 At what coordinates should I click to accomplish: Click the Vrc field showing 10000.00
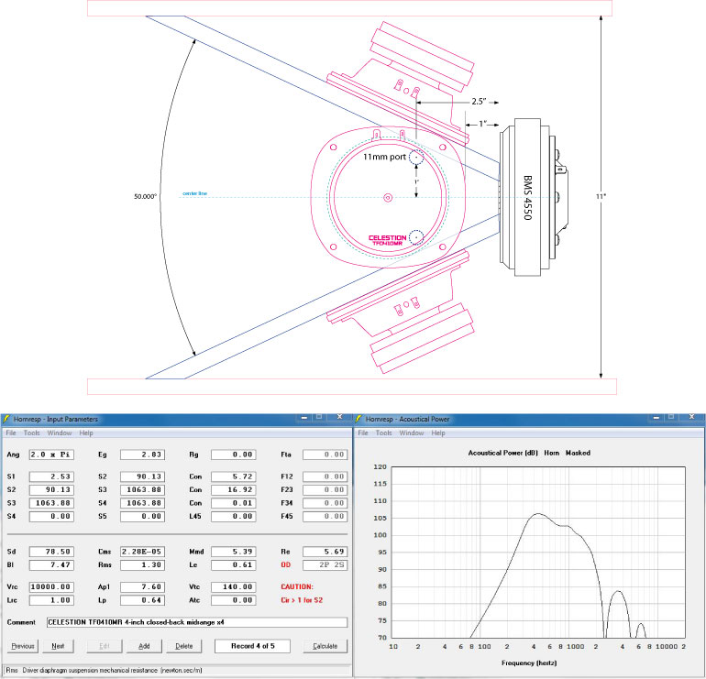click(x=51, y=586)
